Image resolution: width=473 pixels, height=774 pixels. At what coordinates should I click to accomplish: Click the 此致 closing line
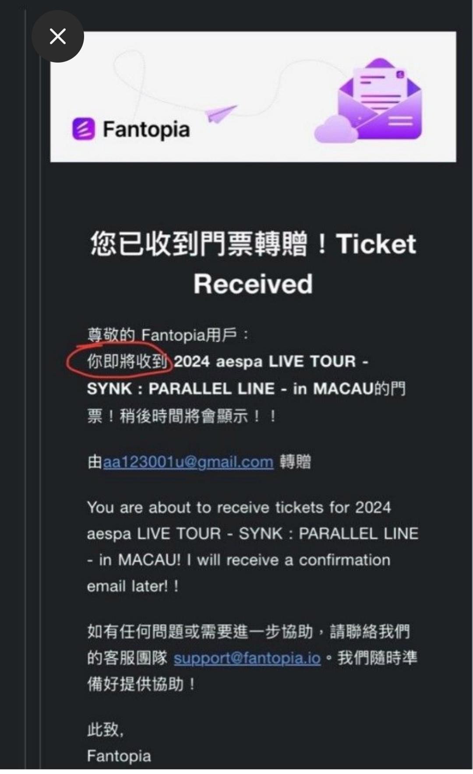point(105,730)
